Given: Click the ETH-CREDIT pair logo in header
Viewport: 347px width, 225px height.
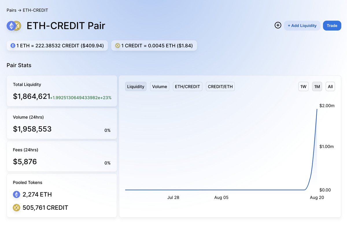Looking at the screenshot, I should pyautogui.click(x=14, y=26).
